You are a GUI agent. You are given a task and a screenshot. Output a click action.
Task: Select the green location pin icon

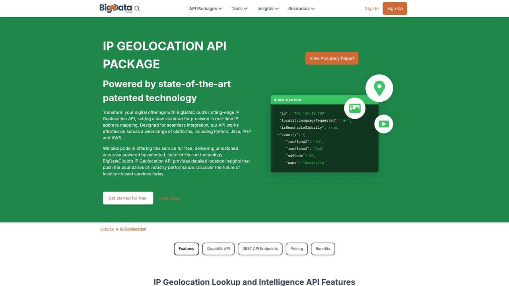[x=379, y=88]
